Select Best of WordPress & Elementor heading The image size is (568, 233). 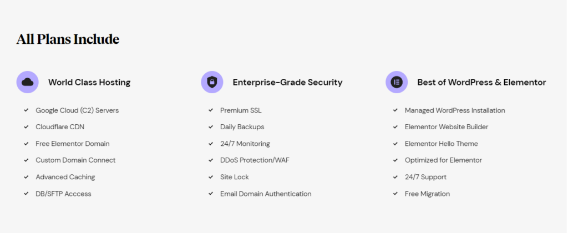click(482, 82)
